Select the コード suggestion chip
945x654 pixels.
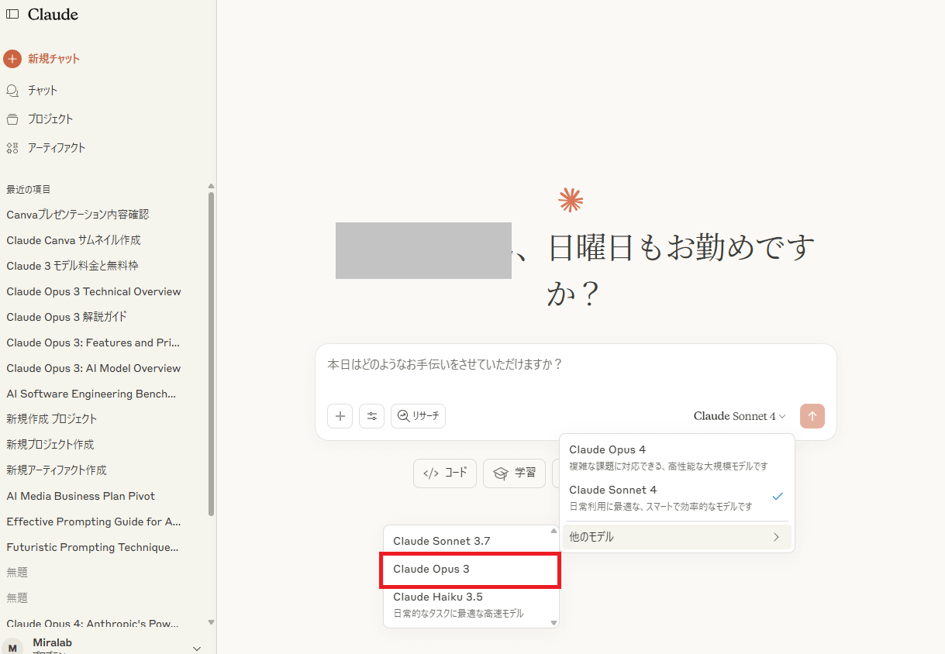445,473
